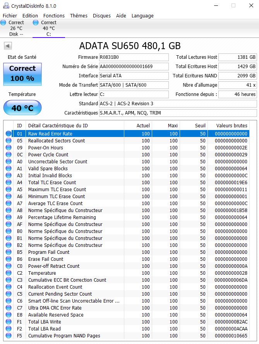Click the Total Lectures Host value 1381 GB
The image size is (259, 344).
point(238,57)
